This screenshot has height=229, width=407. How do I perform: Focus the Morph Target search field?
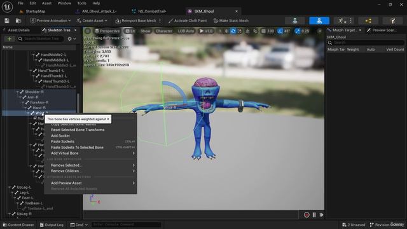366,43
